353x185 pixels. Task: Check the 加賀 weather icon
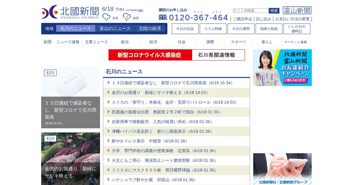coord(106,17)
